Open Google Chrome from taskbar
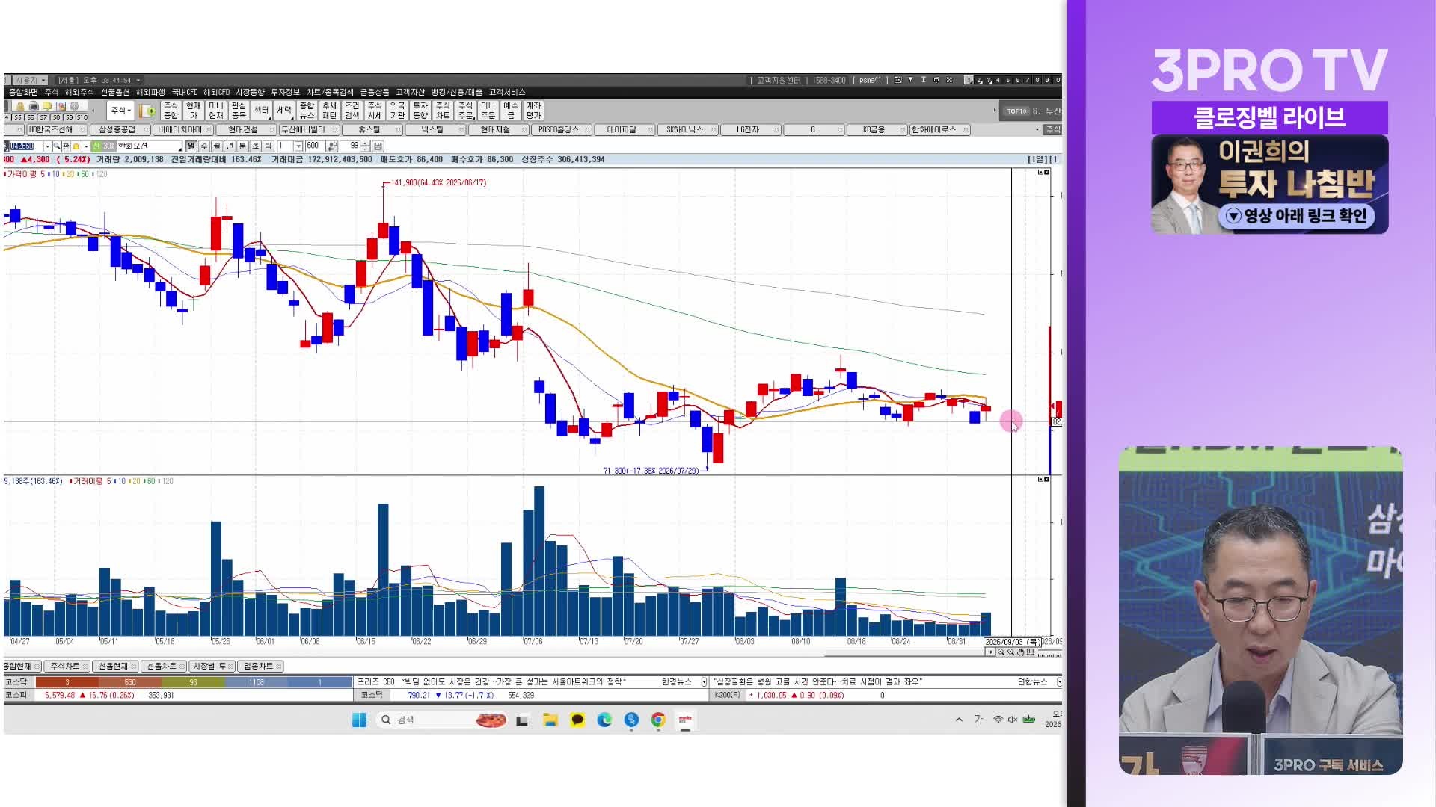This screenshot has width=1436, height=807. pos(658,720)
